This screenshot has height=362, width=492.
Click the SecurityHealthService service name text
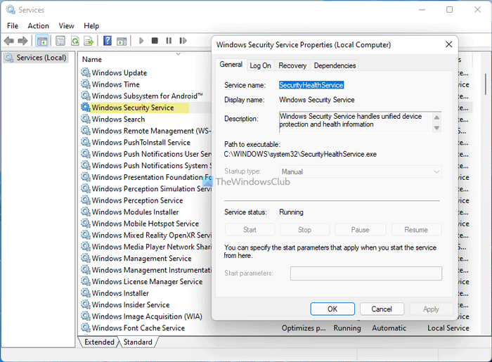(x=311, y=85)
